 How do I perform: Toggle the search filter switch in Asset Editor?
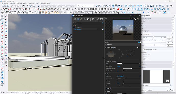(103, 23)
